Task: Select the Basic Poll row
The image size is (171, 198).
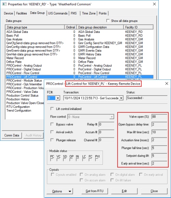Action: click(79, 36)
